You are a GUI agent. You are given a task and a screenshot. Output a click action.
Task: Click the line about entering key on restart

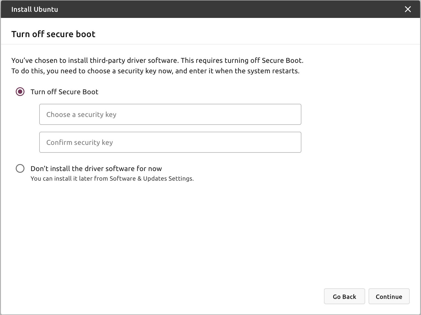coord(155,71)
